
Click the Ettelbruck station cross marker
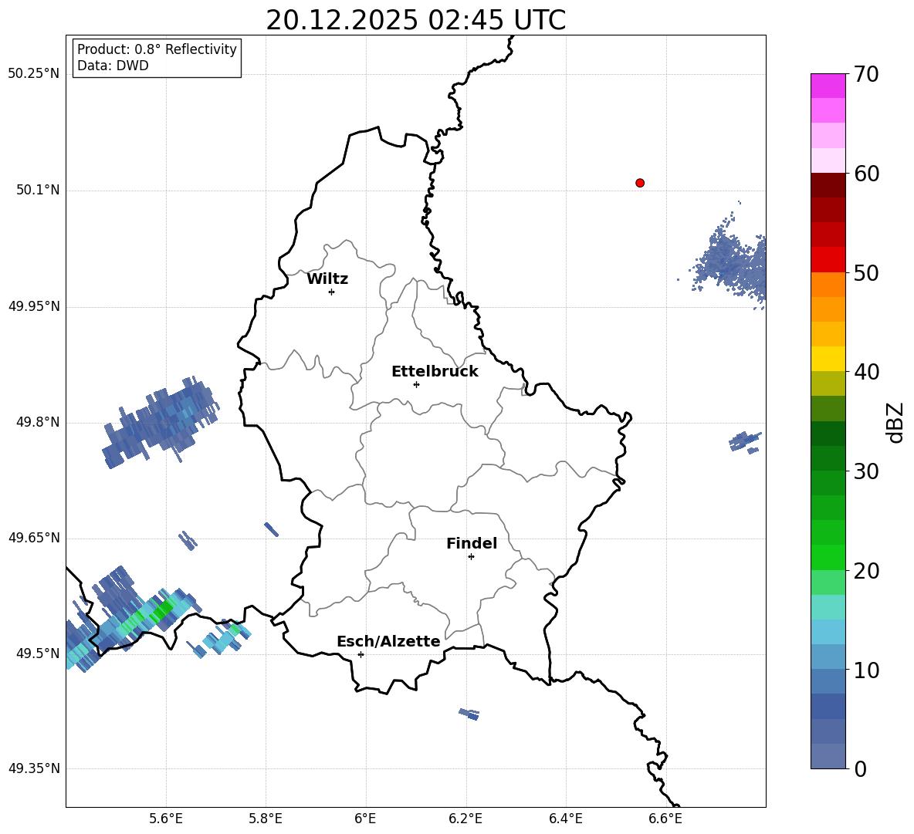[x=416, y=384]
